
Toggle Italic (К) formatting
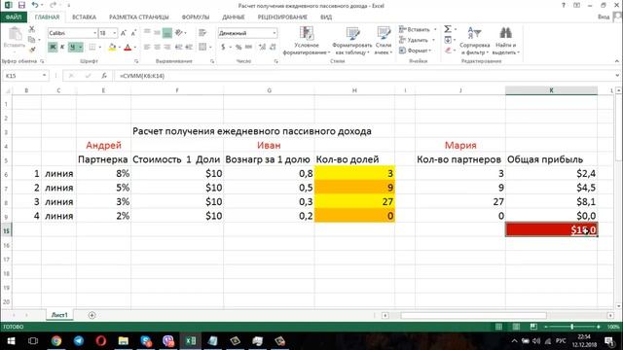click(x=62, y=48)
